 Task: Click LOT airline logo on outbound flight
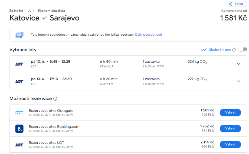(19, 64)
